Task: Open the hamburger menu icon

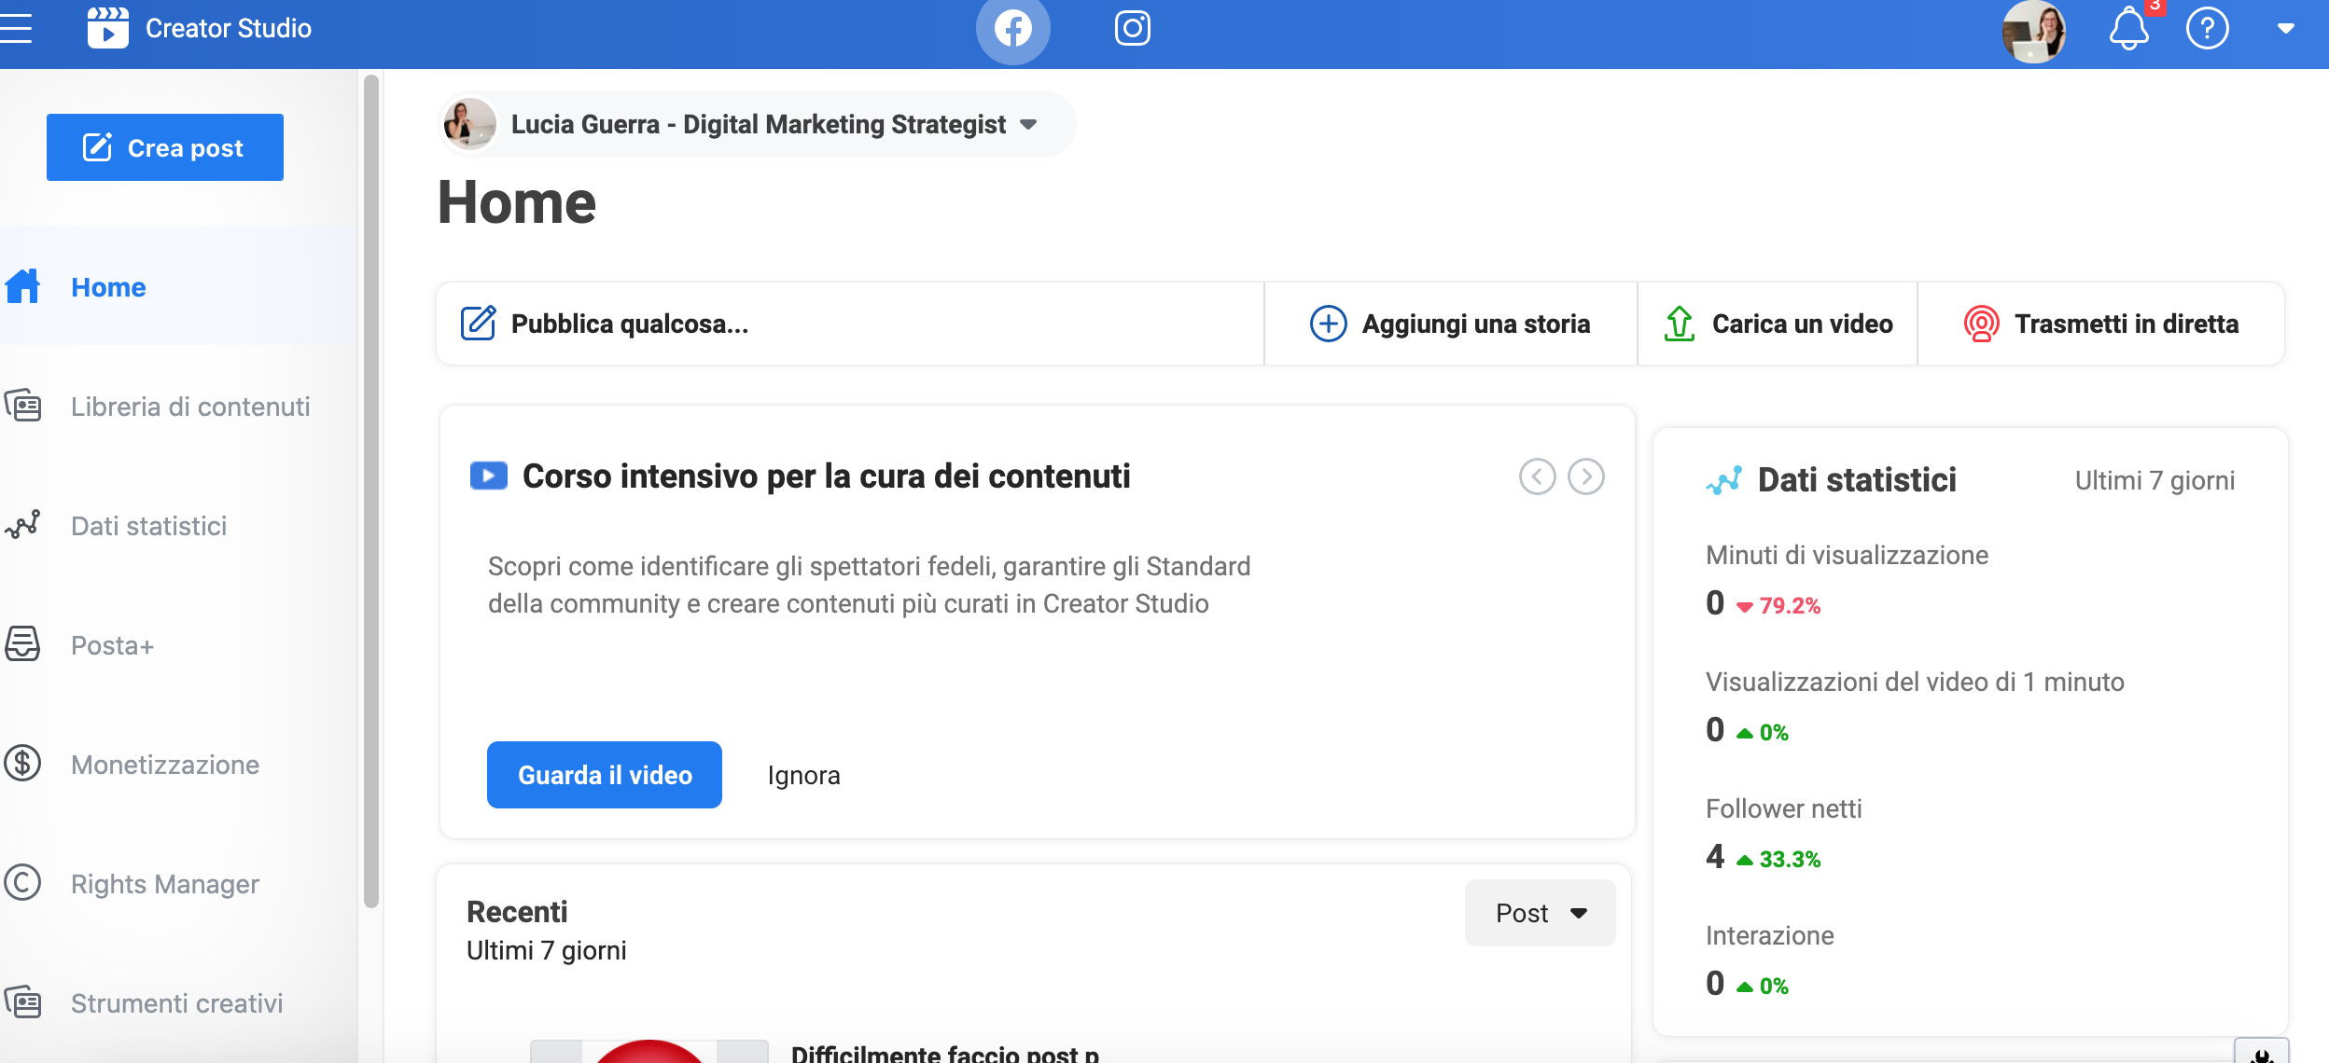Action: [16, 28]
